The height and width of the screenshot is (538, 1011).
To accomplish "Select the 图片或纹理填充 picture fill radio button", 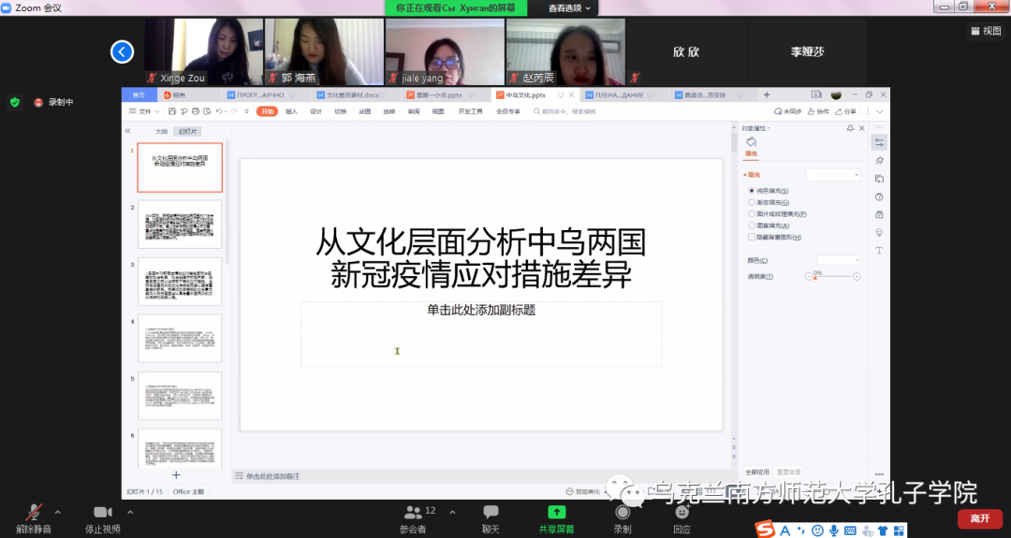I will click(x=751, y=214).
